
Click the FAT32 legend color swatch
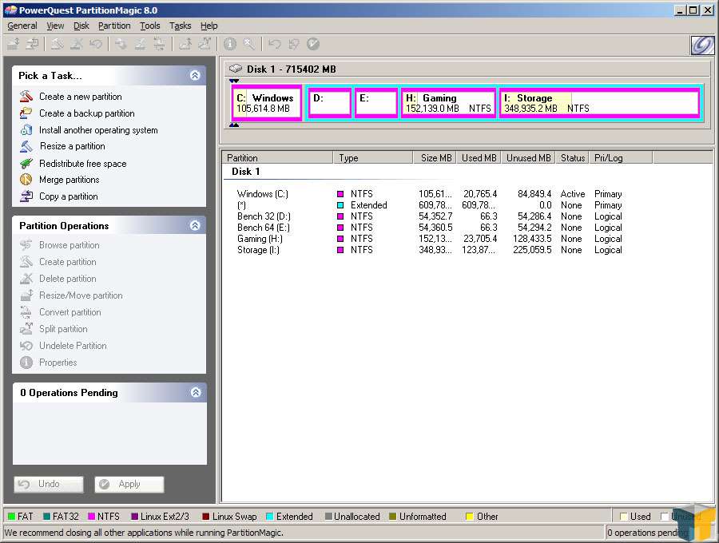[46, 517]
